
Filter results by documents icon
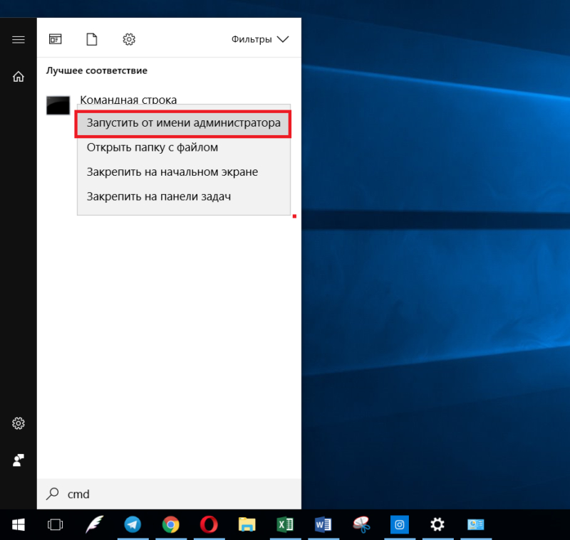pos(92,39)
